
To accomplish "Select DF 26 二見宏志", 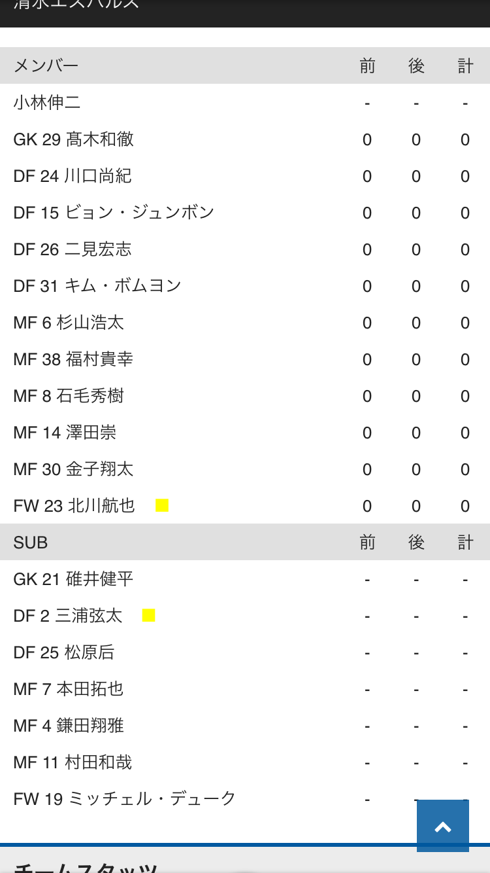I will 73,249.
